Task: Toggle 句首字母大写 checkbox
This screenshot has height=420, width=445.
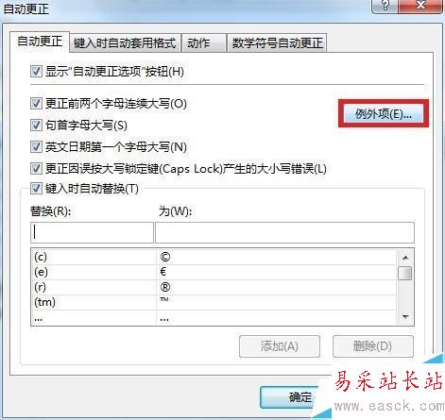Action: click(x=36, y=125)
